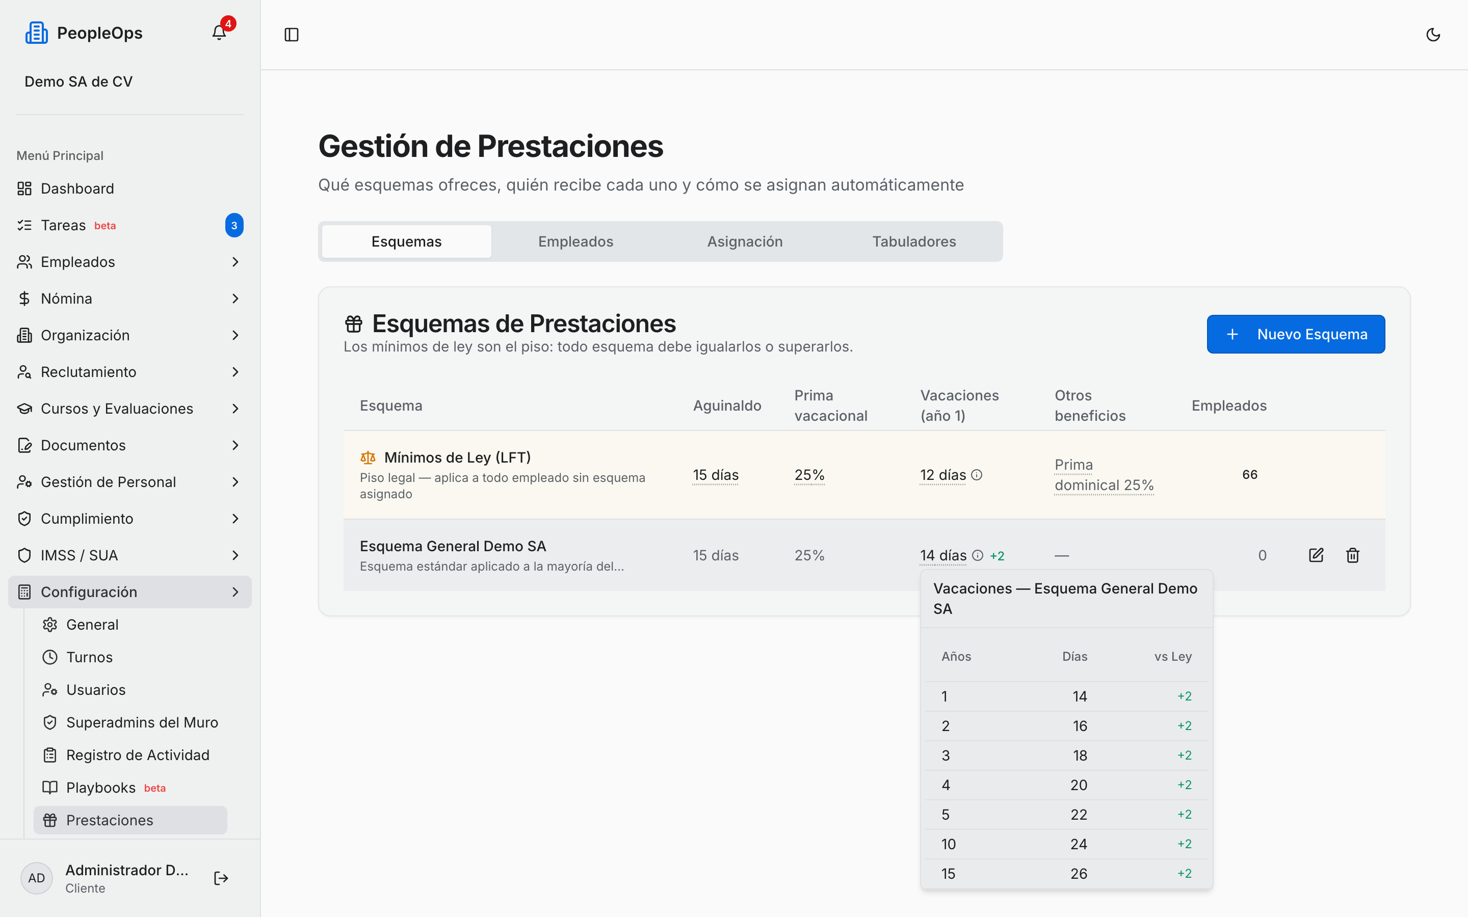Expand Empleados sidebar chevron
The image size is (1468, 917).
click(235, 262)
